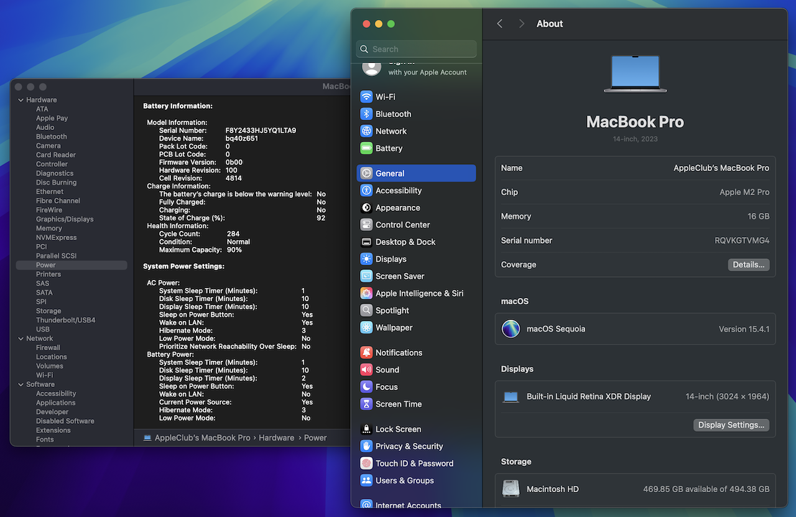Open Apple Intelligence & Siri icon

click(366, 293)
